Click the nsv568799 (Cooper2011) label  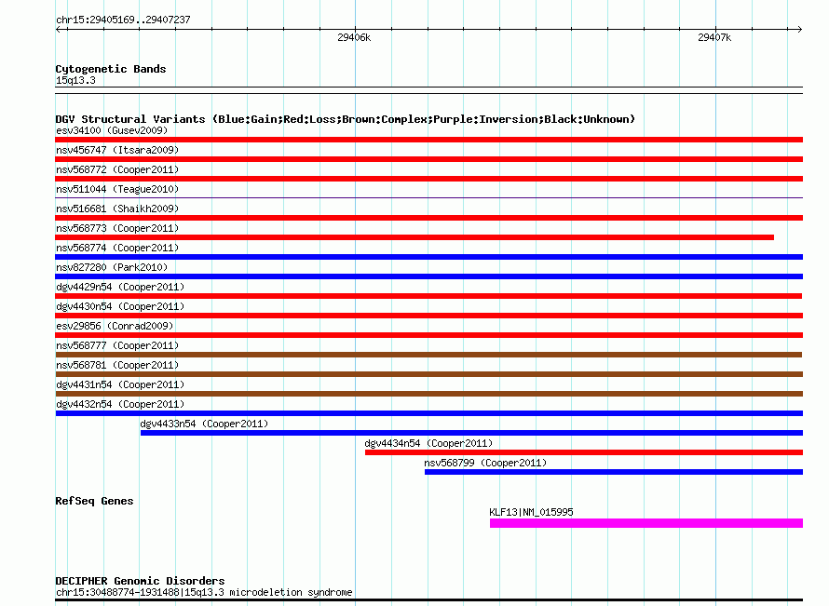click(x=485, y=463)
